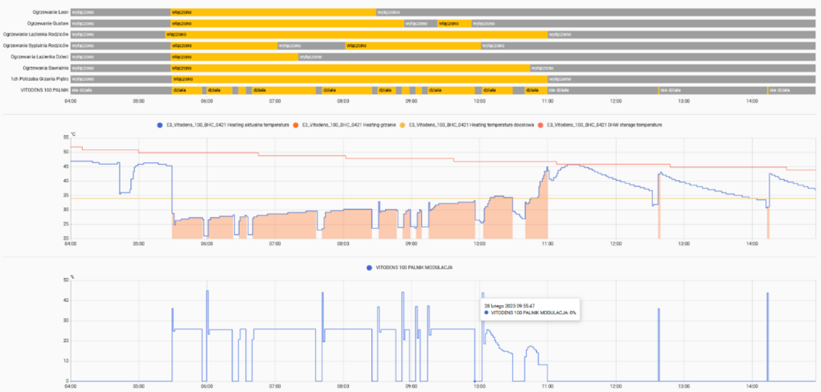821x392 pixels.
Task: Click wyłączono segment ending Ogrzewanie Bawialnia row
Action: [x=673, y=68]
